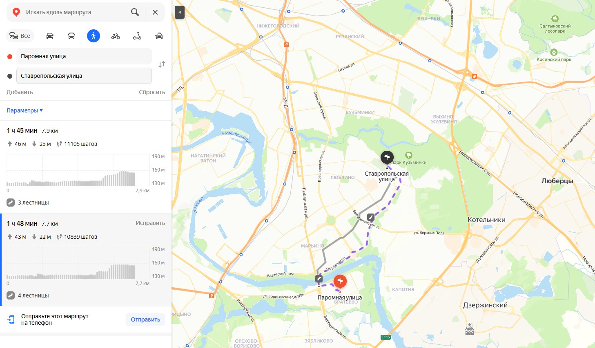Click the elevation chart of 7,7 км route

click(78, 265)
